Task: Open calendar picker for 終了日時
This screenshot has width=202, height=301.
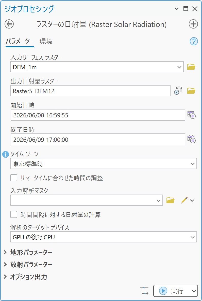Action: pyautogui.click(x=191, y=139)
